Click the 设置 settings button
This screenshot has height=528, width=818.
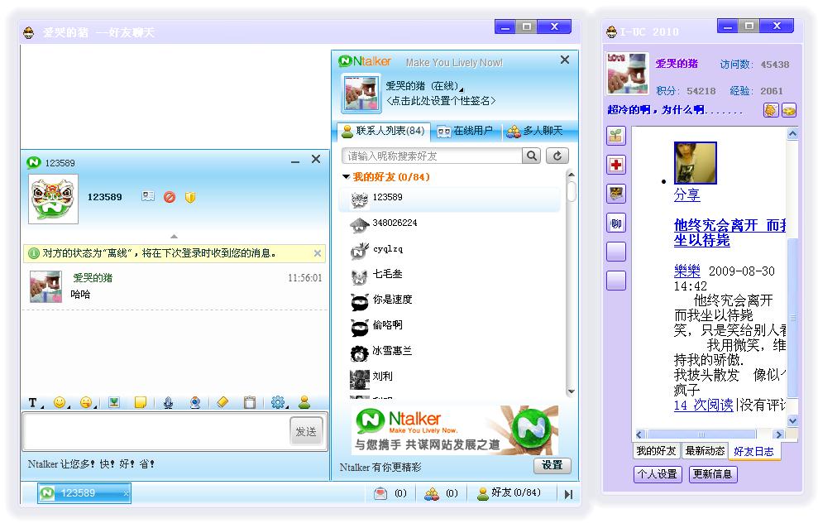pyautogui.click(x=552, y=465)
